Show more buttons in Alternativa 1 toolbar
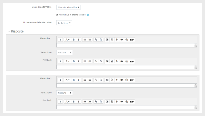 tap(60, 40)
